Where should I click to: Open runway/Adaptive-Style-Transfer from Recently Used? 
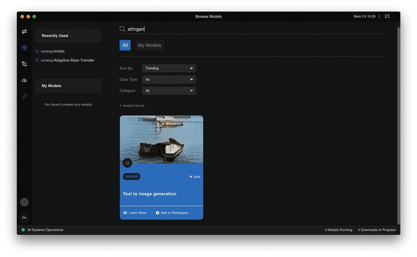tap(67, 60)
